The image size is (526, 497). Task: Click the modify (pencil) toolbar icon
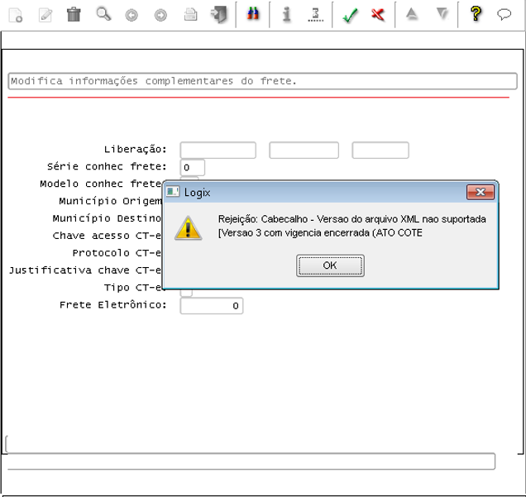click(45, 15)
